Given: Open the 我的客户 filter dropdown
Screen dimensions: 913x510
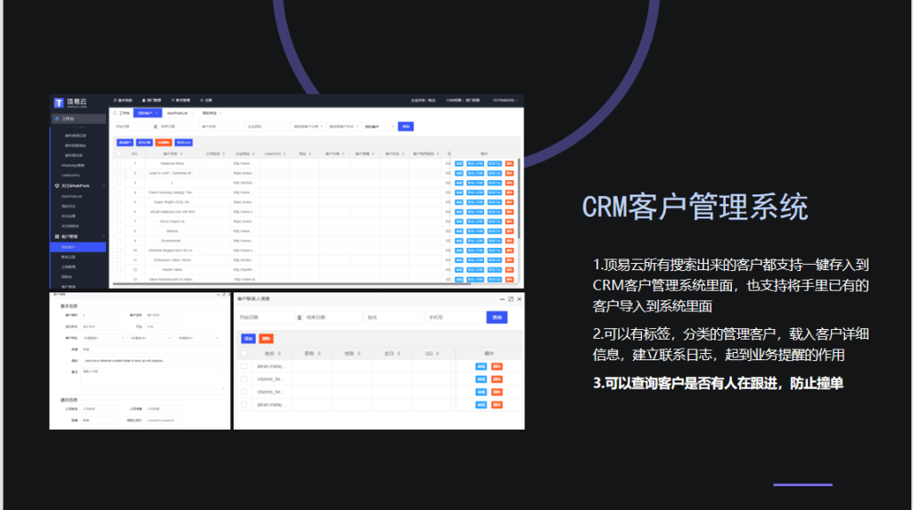Looking at the screenshot, I should [x=377, y=127].
